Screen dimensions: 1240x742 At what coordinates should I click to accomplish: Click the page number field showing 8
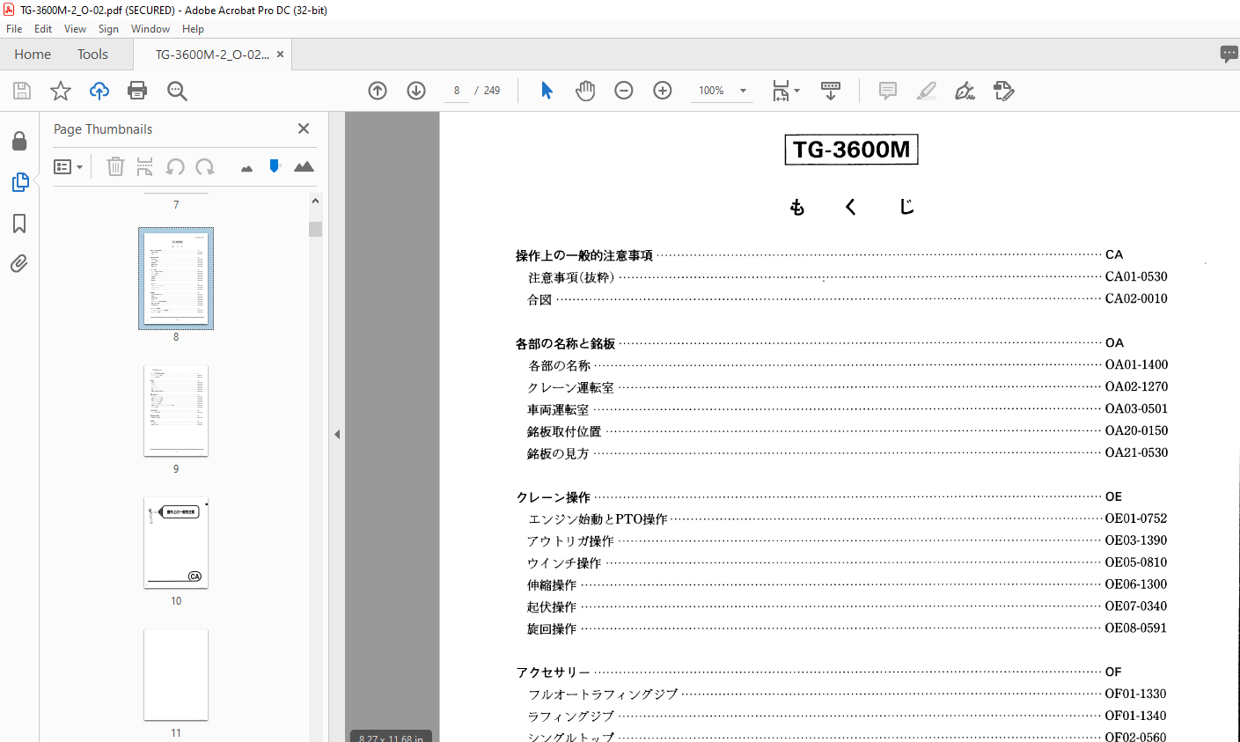457,91
